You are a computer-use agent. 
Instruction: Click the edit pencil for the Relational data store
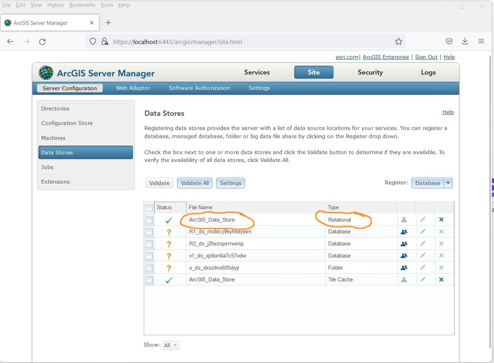[423, 220]
